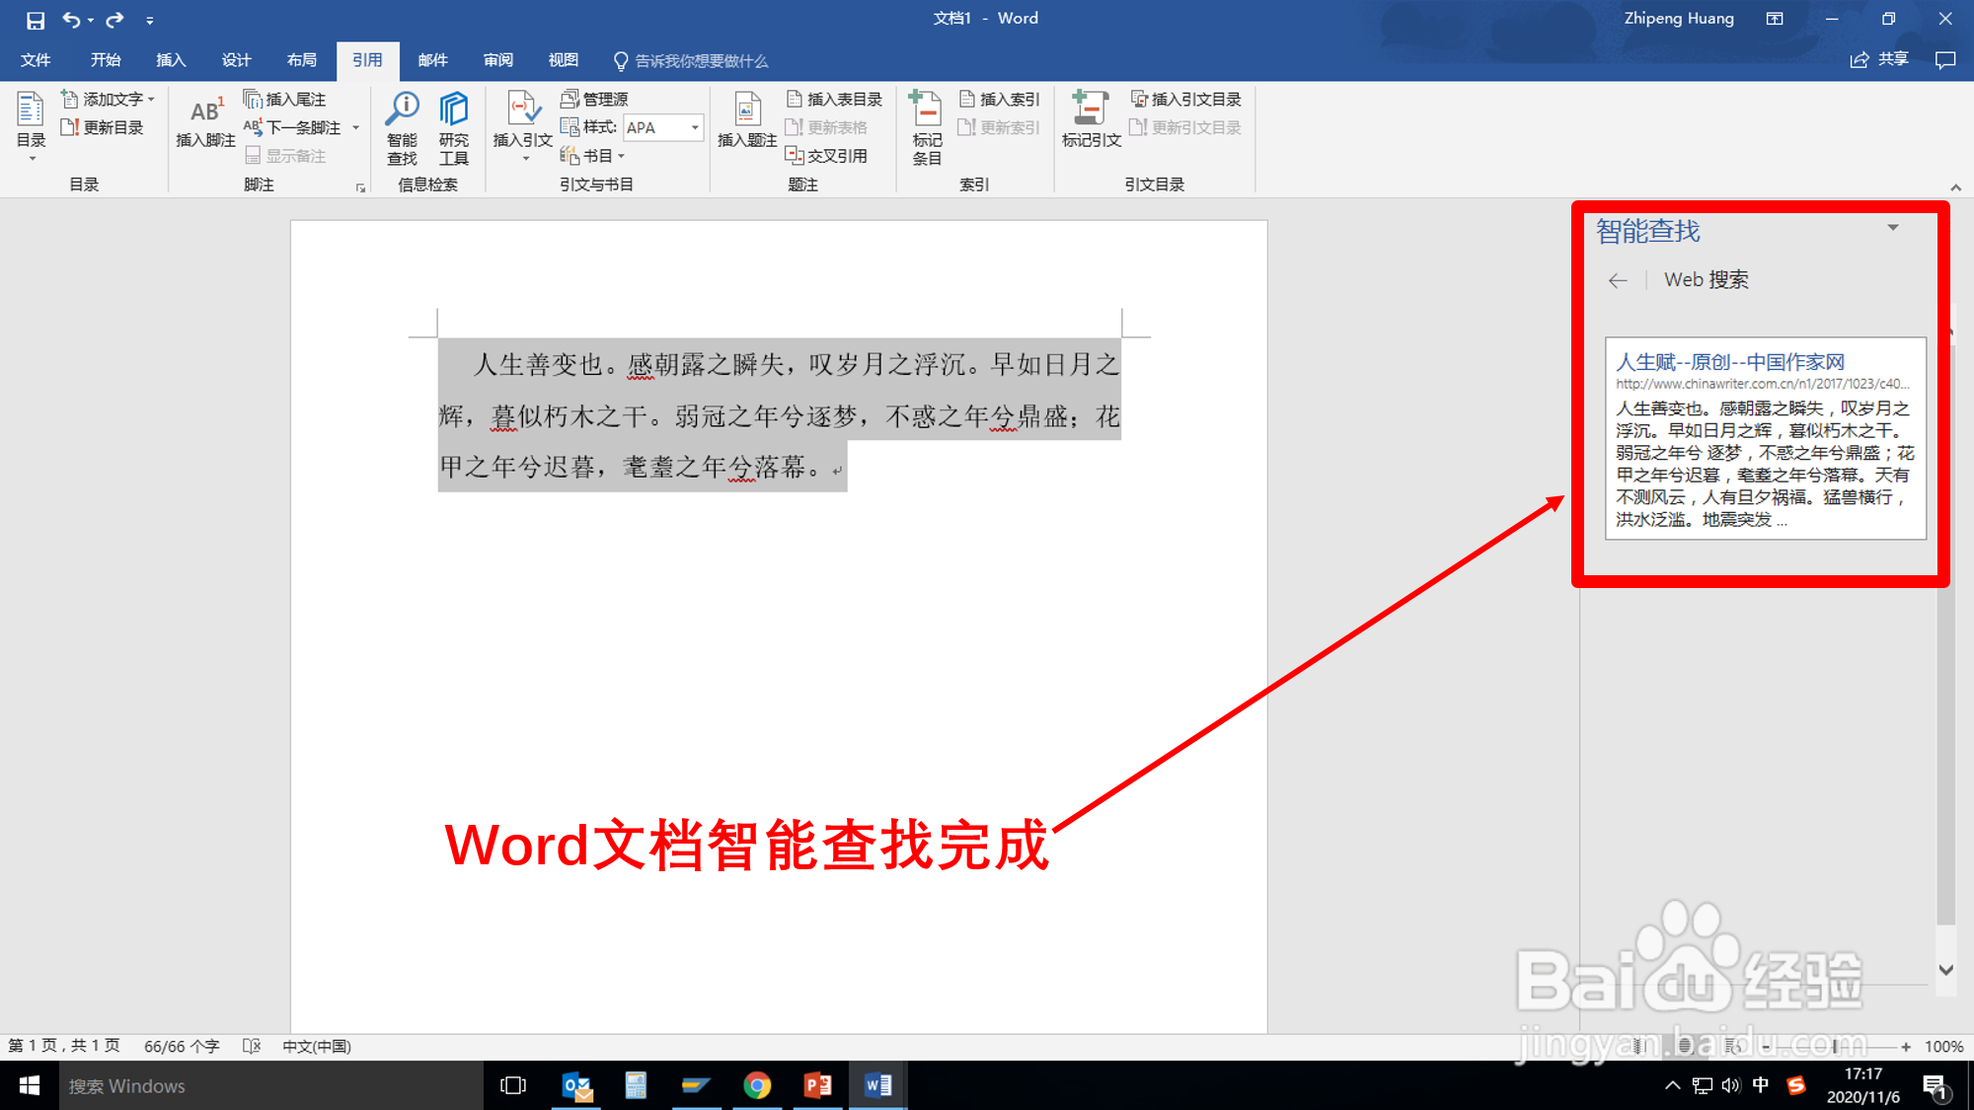The width and height of the screenshot is (1974, 1110).
Task: Click the Save icon in the title bar
Action: coord(36,20)
